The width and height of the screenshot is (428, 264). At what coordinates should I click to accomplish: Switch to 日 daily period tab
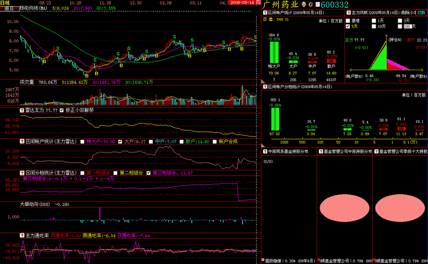[x=3, y=8]
